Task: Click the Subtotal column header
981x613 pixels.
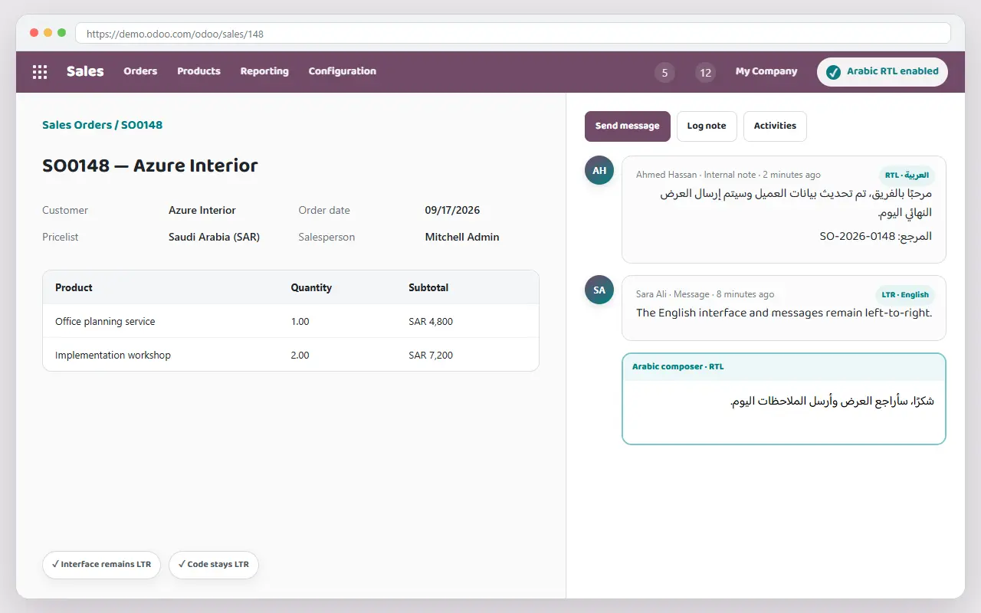Action: [428, 288]
